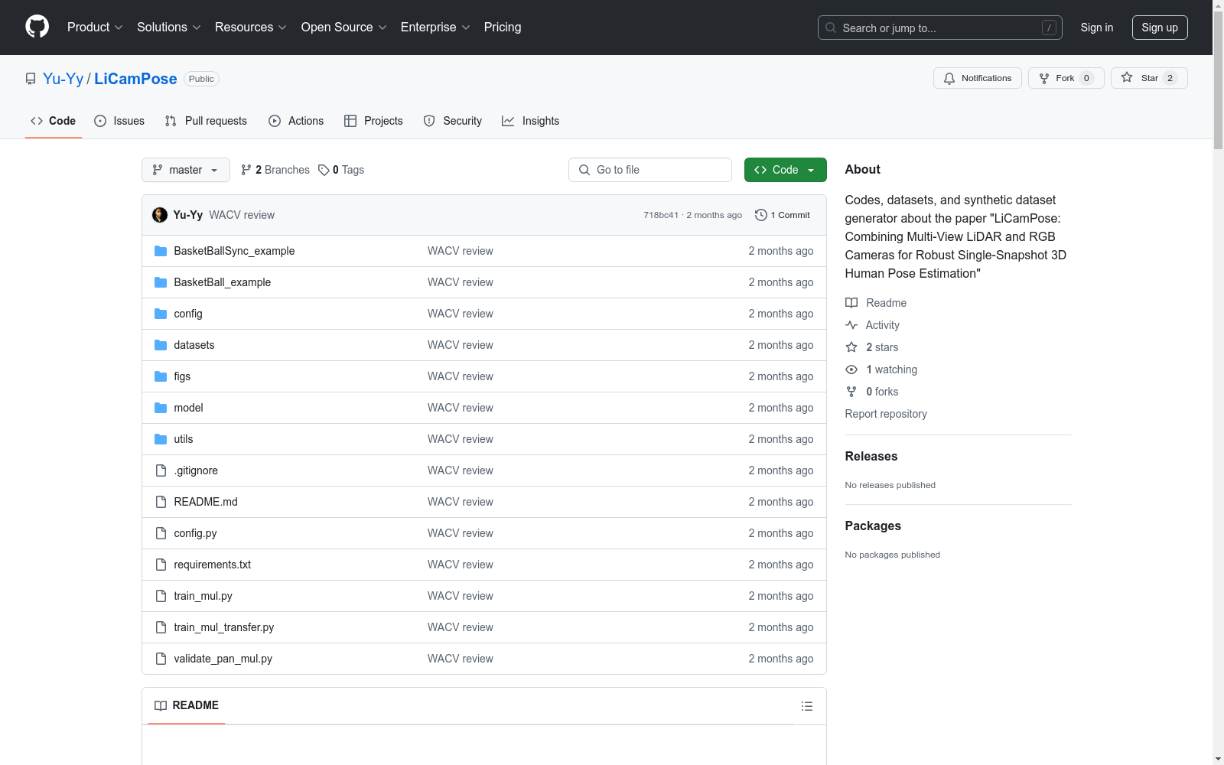Click the folder icon beside BasketBall_example

click(161, 282)
